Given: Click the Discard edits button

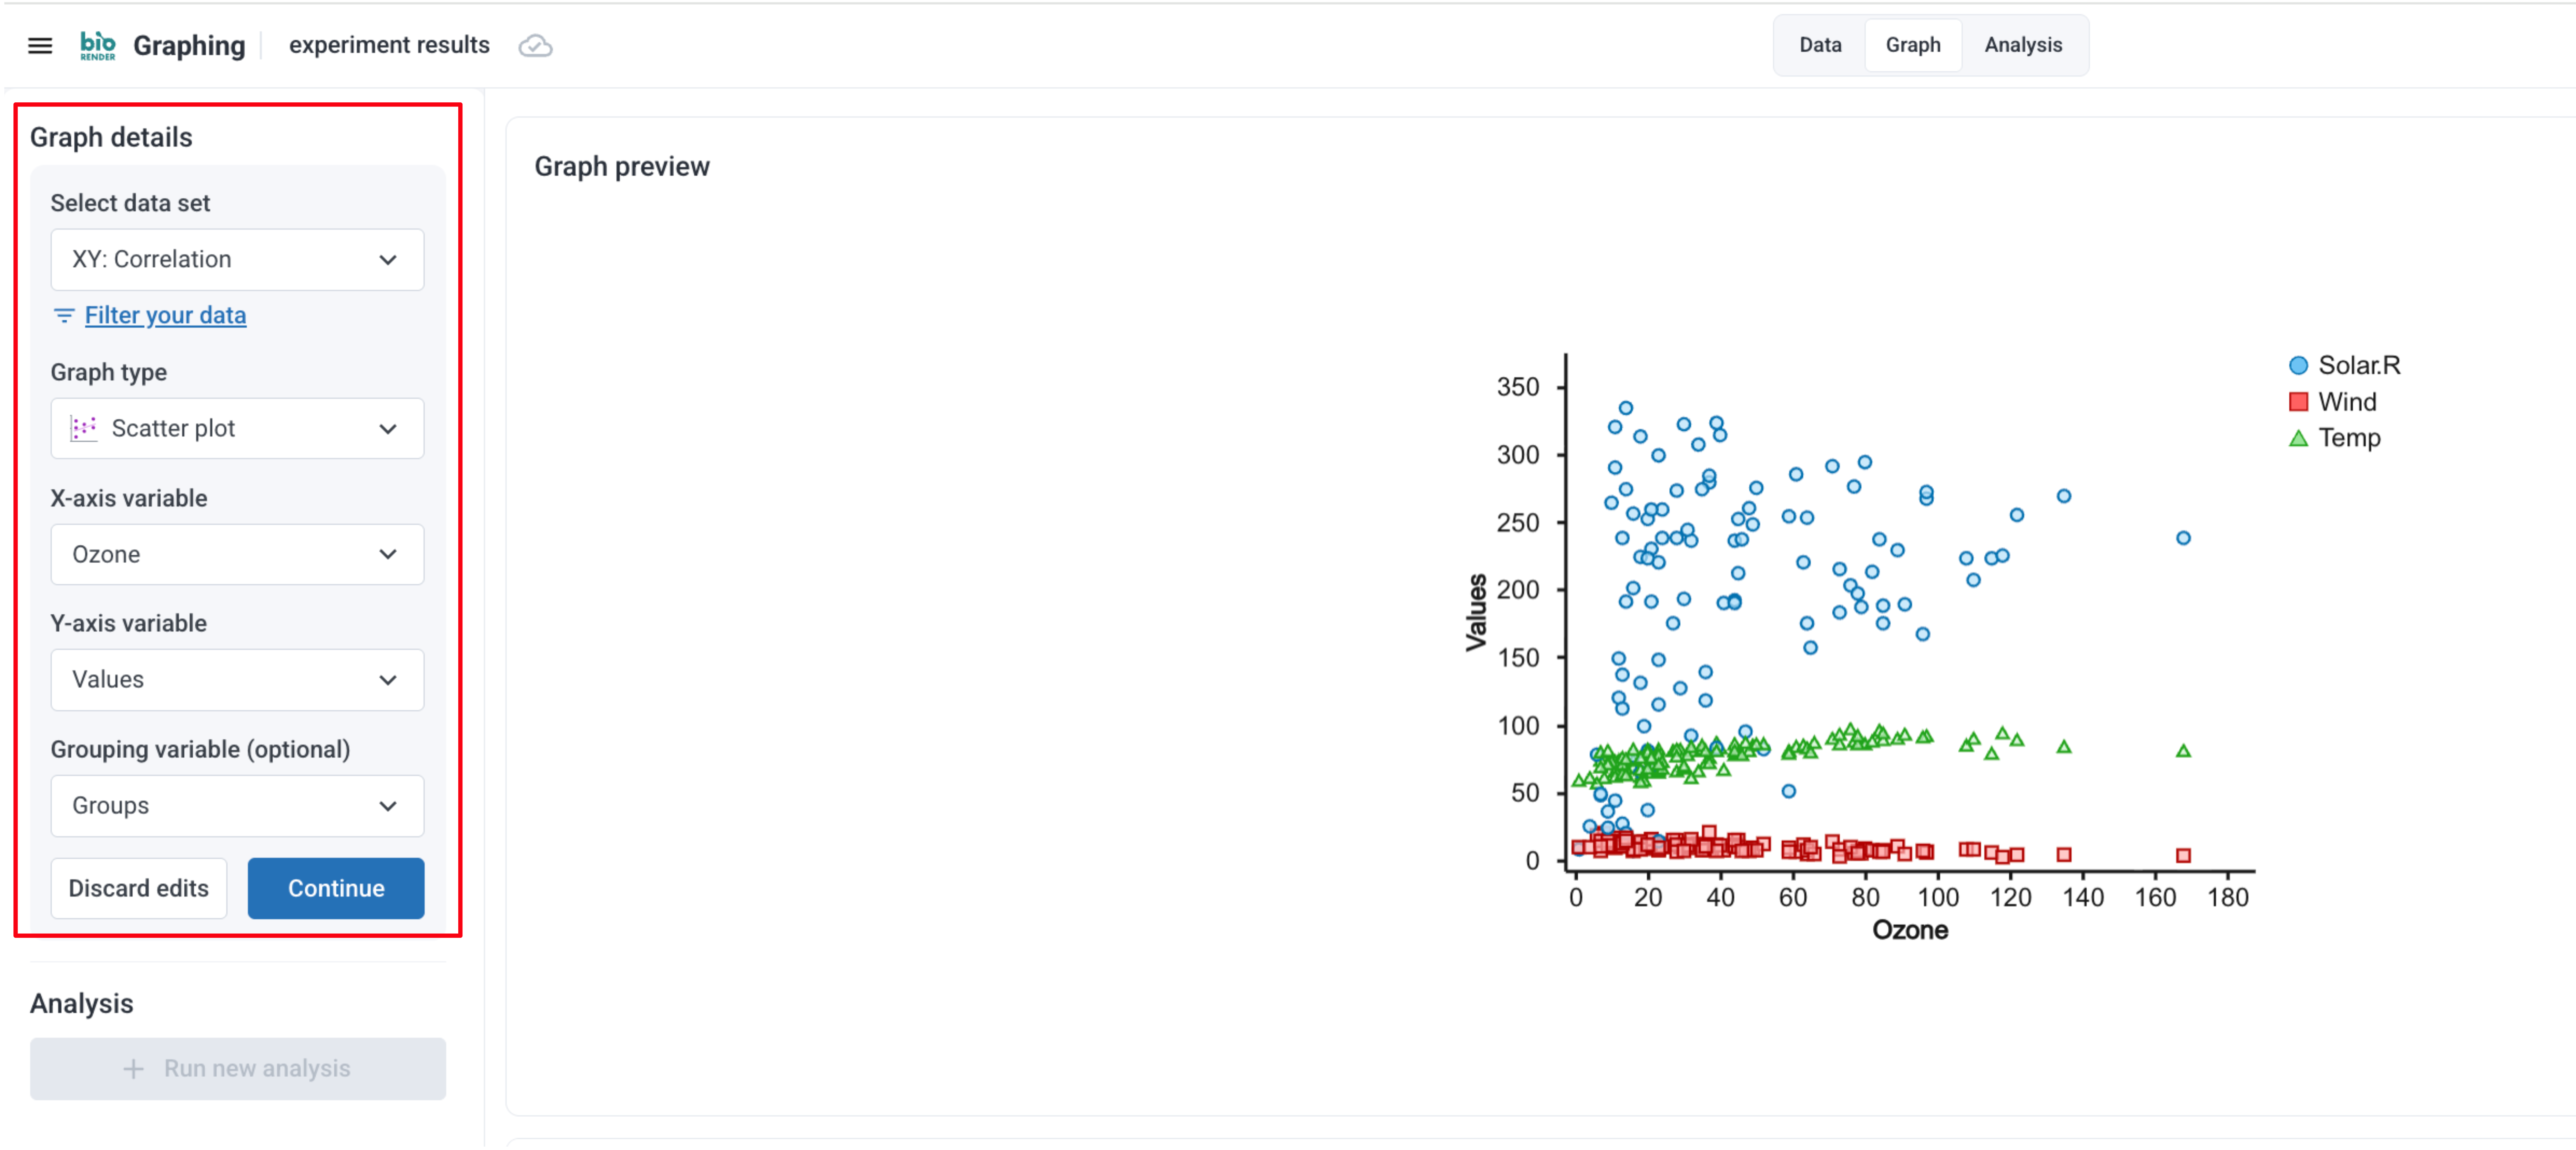Looking at the screenshot, I should (139, 888).
